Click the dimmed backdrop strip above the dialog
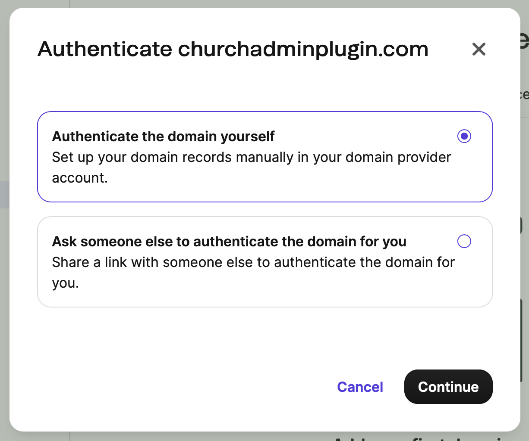 (259, 3)
